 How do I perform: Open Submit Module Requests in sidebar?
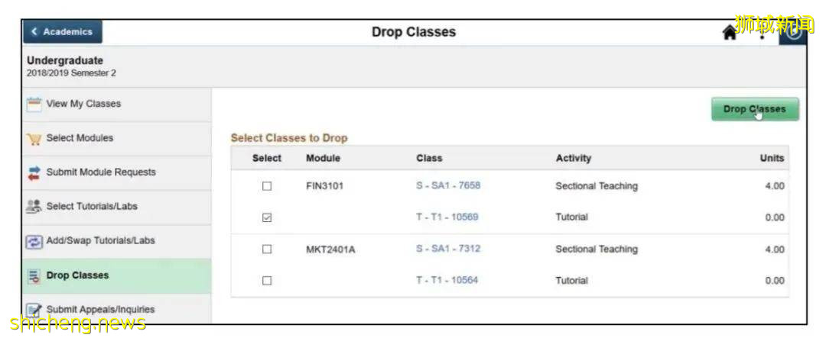tap(100, 172)
